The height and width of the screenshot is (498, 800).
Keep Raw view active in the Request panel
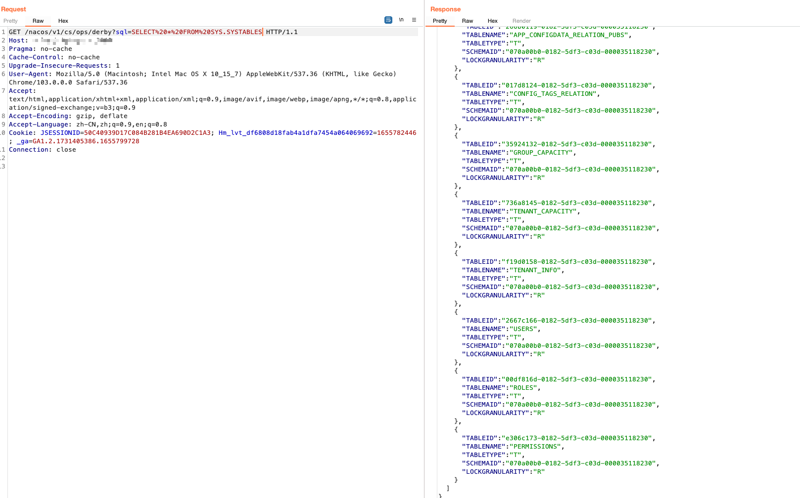[38, 21]
